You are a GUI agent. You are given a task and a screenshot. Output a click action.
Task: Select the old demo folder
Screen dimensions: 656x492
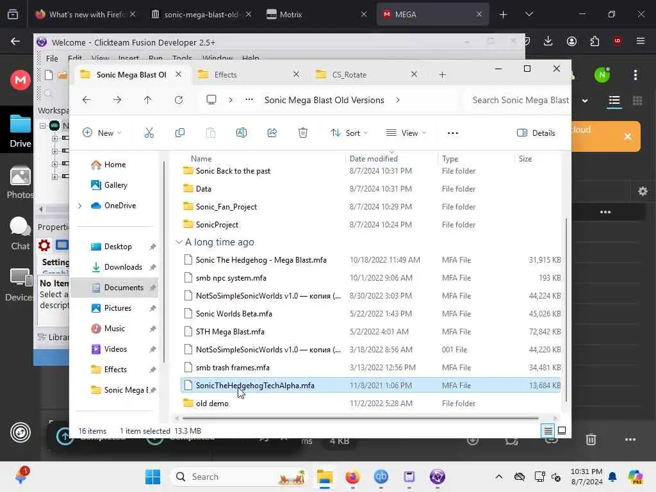pos(371,404)
